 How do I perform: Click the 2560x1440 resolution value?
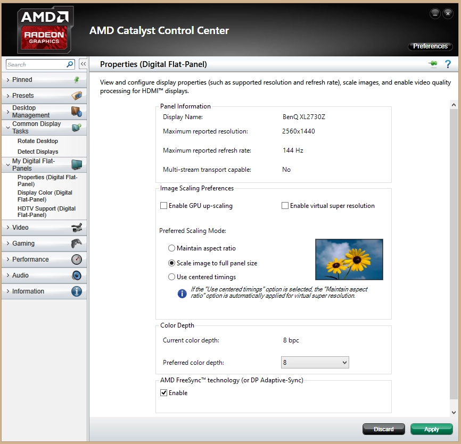click(x=299, y=131)
